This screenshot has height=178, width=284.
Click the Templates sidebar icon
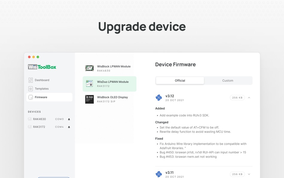coord(30,89)
